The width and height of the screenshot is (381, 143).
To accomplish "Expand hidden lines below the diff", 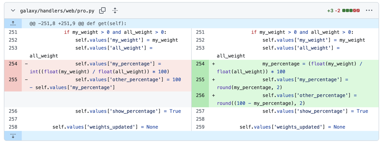I will point(13,136).
